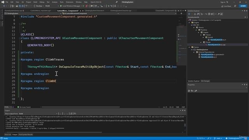Click Preview Selected Items icon in Solution Explorer
The width and height of the screenshot is (249, 140).
tap(221, 14)
